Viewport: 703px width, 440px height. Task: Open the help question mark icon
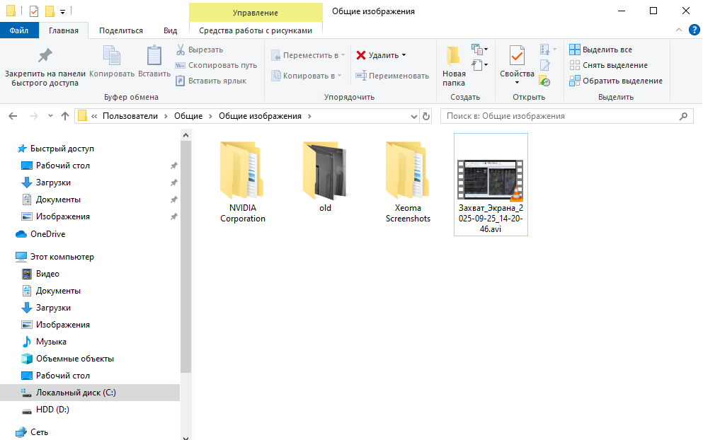click(694, 30)
